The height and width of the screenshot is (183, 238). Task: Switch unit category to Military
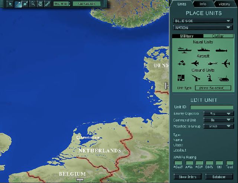click(187, 36)
